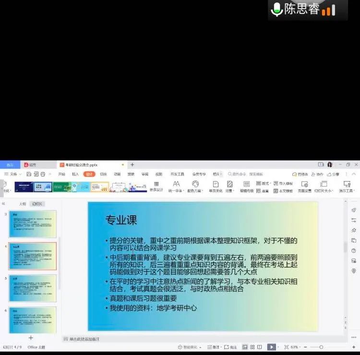This screenshot has height=355, width=360.
Task: Click the 分享 share button
Action: coord(334,174)
